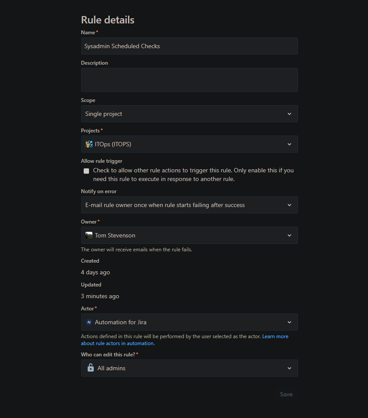Open the Owner dropdown arrow
This screenshot has height=418, width=368.
[289, 235]
